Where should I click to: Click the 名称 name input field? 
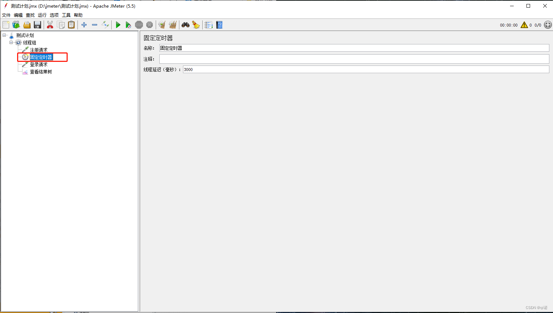click(354, 48)
